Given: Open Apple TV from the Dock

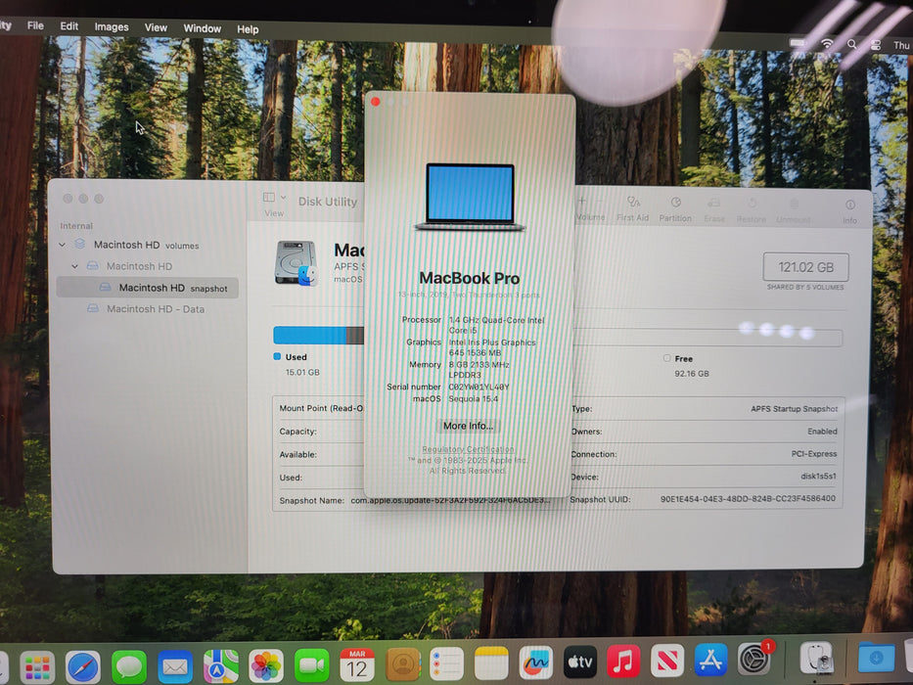Looking at the screenshot, I should (x=580, y=662).
